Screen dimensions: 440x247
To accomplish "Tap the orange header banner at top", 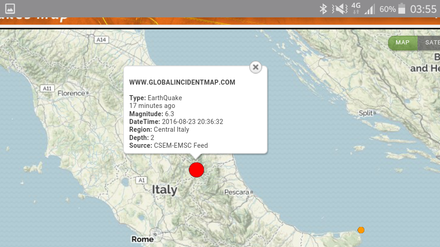I will tap(220, 21).
